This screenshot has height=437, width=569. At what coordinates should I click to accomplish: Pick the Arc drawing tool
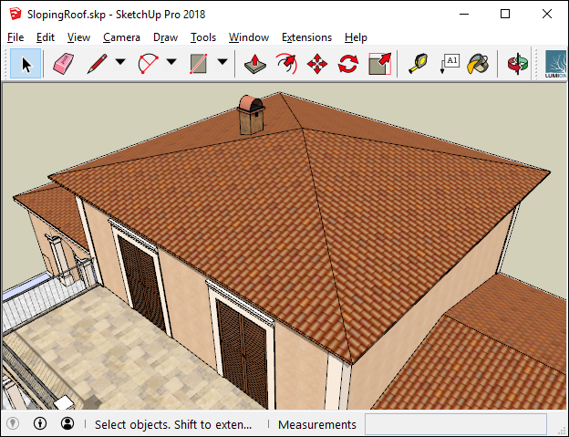tap(148, 64)
